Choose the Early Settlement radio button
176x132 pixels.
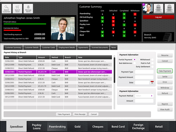point(152,67)
